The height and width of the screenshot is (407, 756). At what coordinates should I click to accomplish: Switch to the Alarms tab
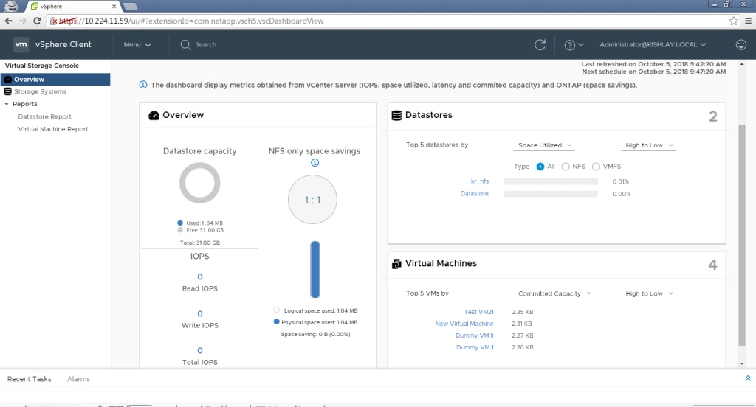[x=78, y=379]
